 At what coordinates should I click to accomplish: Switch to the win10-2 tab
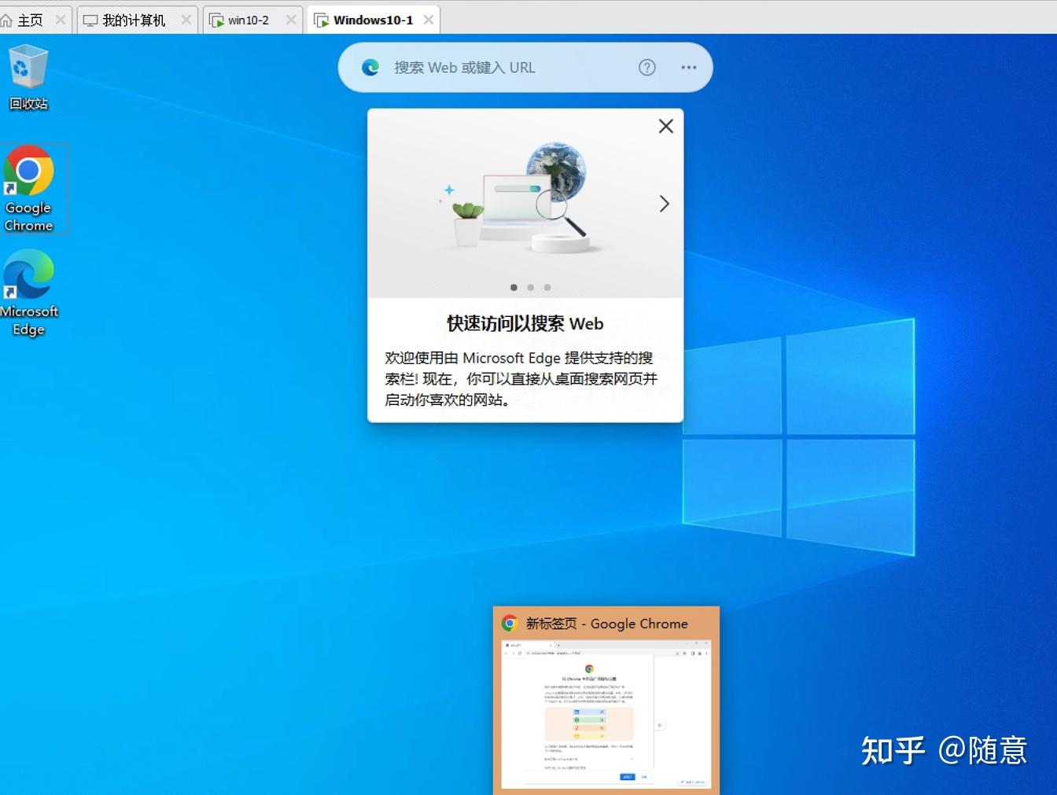(x=249, y=20)
